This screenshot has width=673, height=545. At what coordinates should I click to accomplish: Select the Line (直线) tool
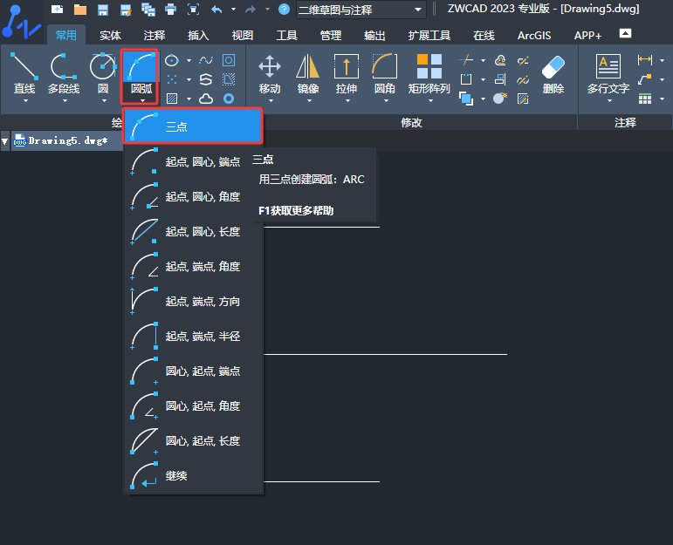[x=24, y=73]
